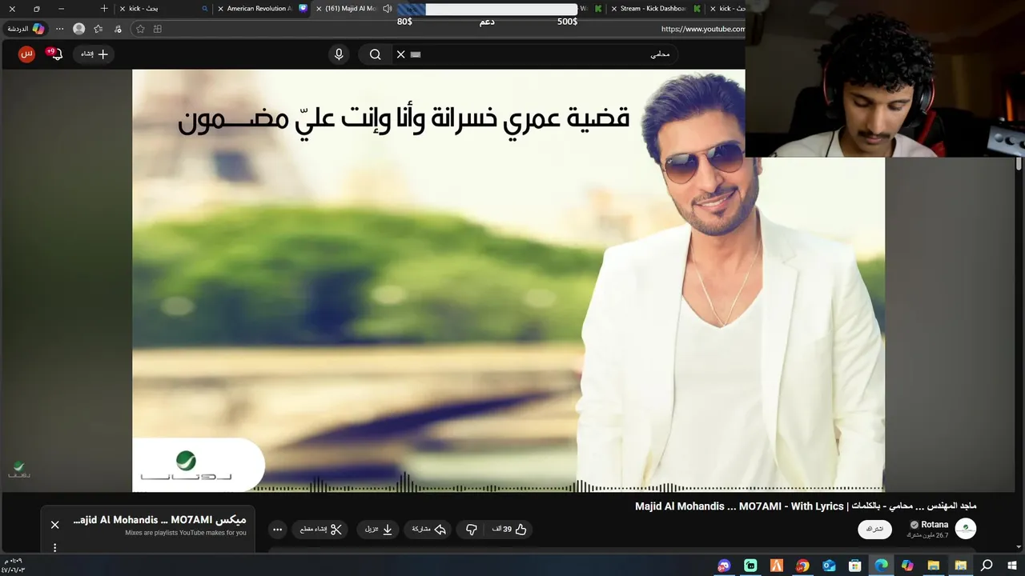Open the mix panel vertical dots menu
Viewport: 1025px width, 576px height.
[x=54, y=548]
